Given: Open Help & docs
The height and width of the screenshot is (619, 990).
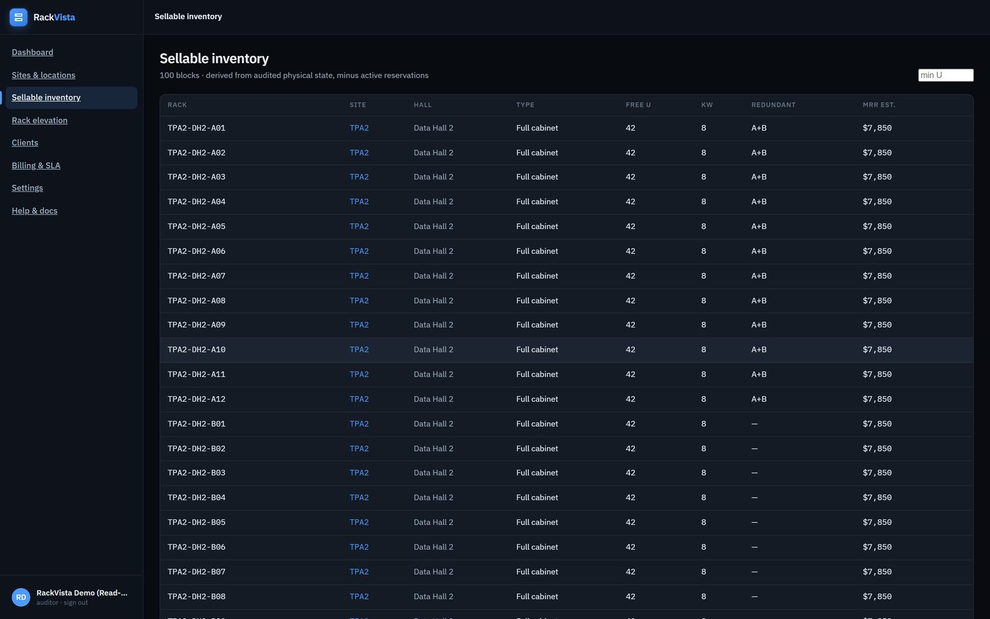Looking at the screenshot, I should click(x=34, y=211).
